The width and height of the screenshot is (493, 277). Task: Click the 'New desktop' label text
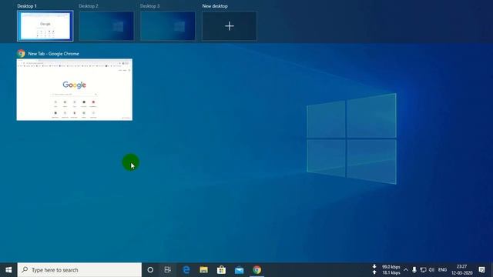[215, 6]
